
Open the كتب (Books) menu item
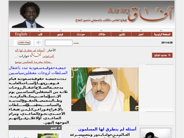40,34
